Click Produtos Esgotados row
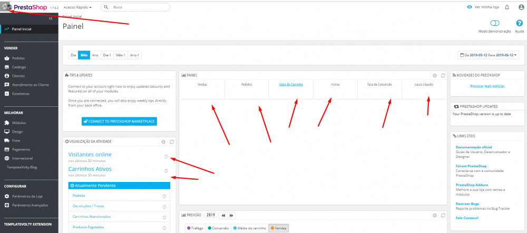Screen dimensions: 527x233 (119, 227)
